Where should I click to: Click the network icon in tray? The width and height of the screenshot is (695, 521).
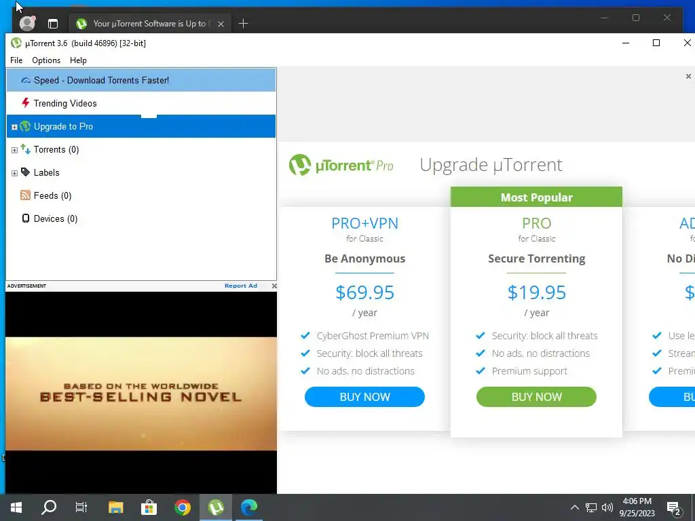coord(591,507)
